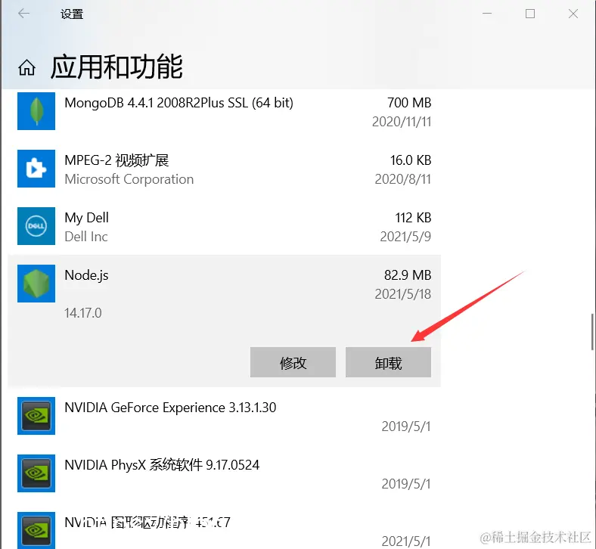This screenshot has height=549, width=596.
Task: Maximize the Settings window
Action: click(x=530, y=14)
